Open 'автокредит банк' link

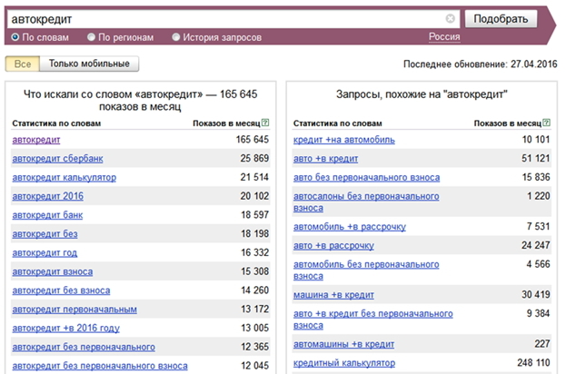[x=47, y=215]
